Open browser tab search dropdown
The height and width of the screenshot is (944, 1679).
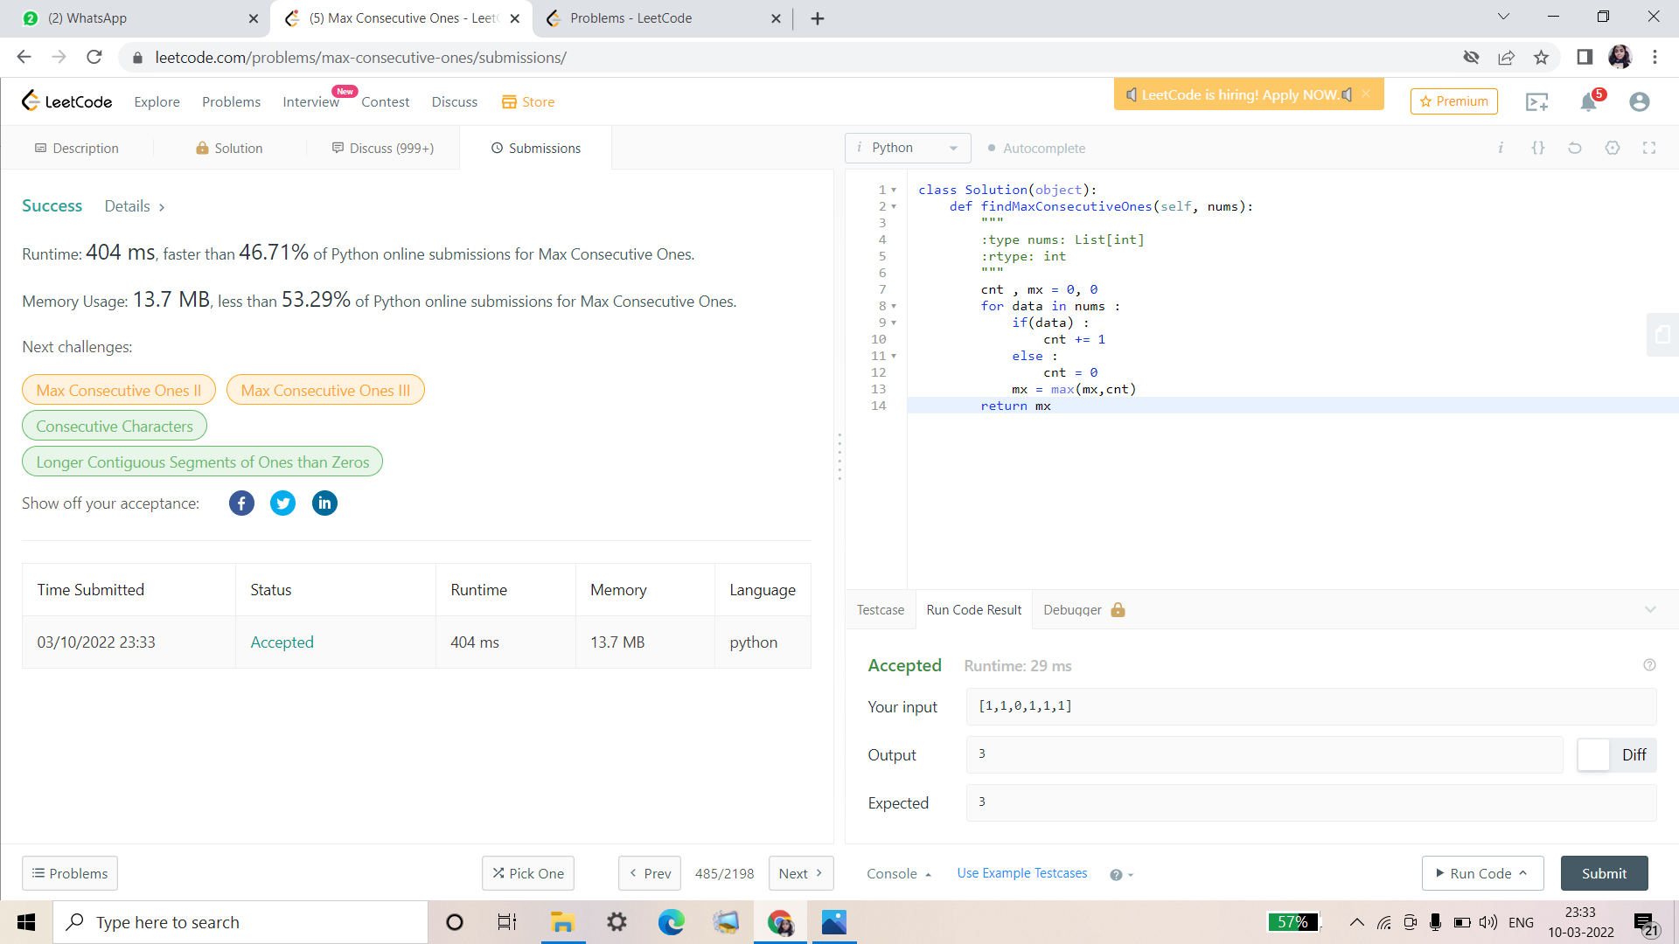tap(1503, 17)
